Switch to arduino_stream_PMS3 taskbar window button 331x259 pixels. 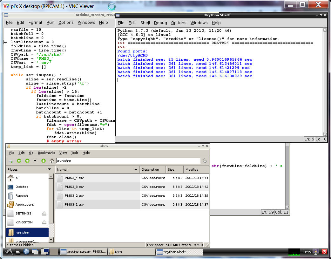(x=83, y=252)
